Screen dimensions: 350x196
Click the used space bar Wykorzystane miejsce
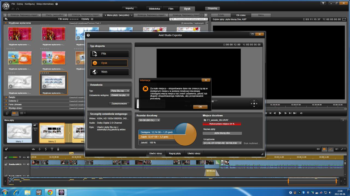tap(222, 124)
